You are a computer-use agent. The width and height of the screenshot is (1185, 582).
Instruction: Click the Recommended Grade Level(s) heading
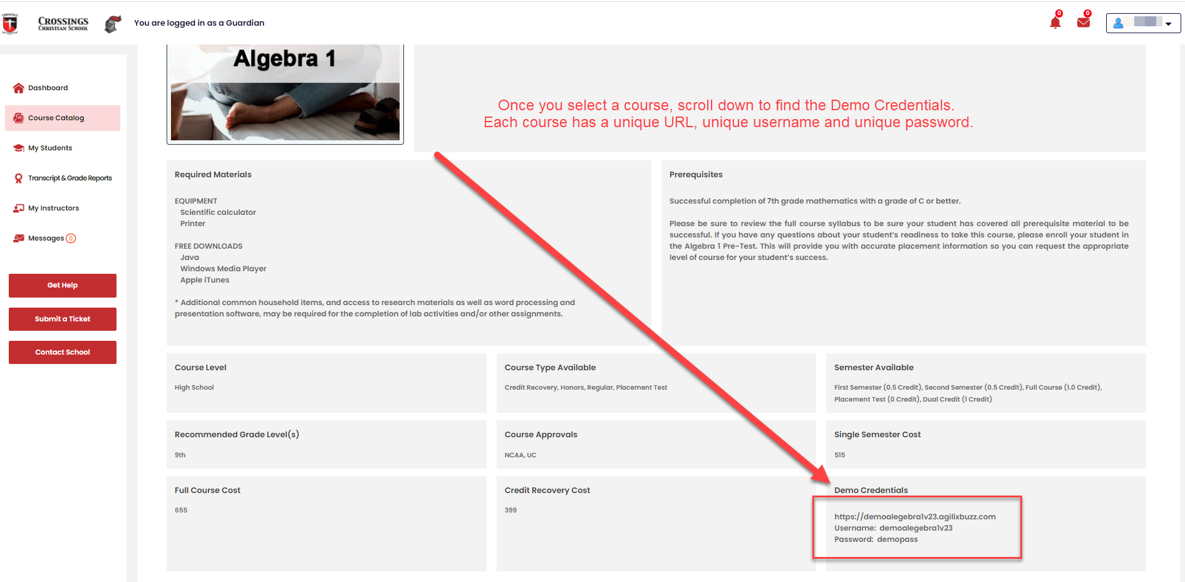tap(237, 434)
